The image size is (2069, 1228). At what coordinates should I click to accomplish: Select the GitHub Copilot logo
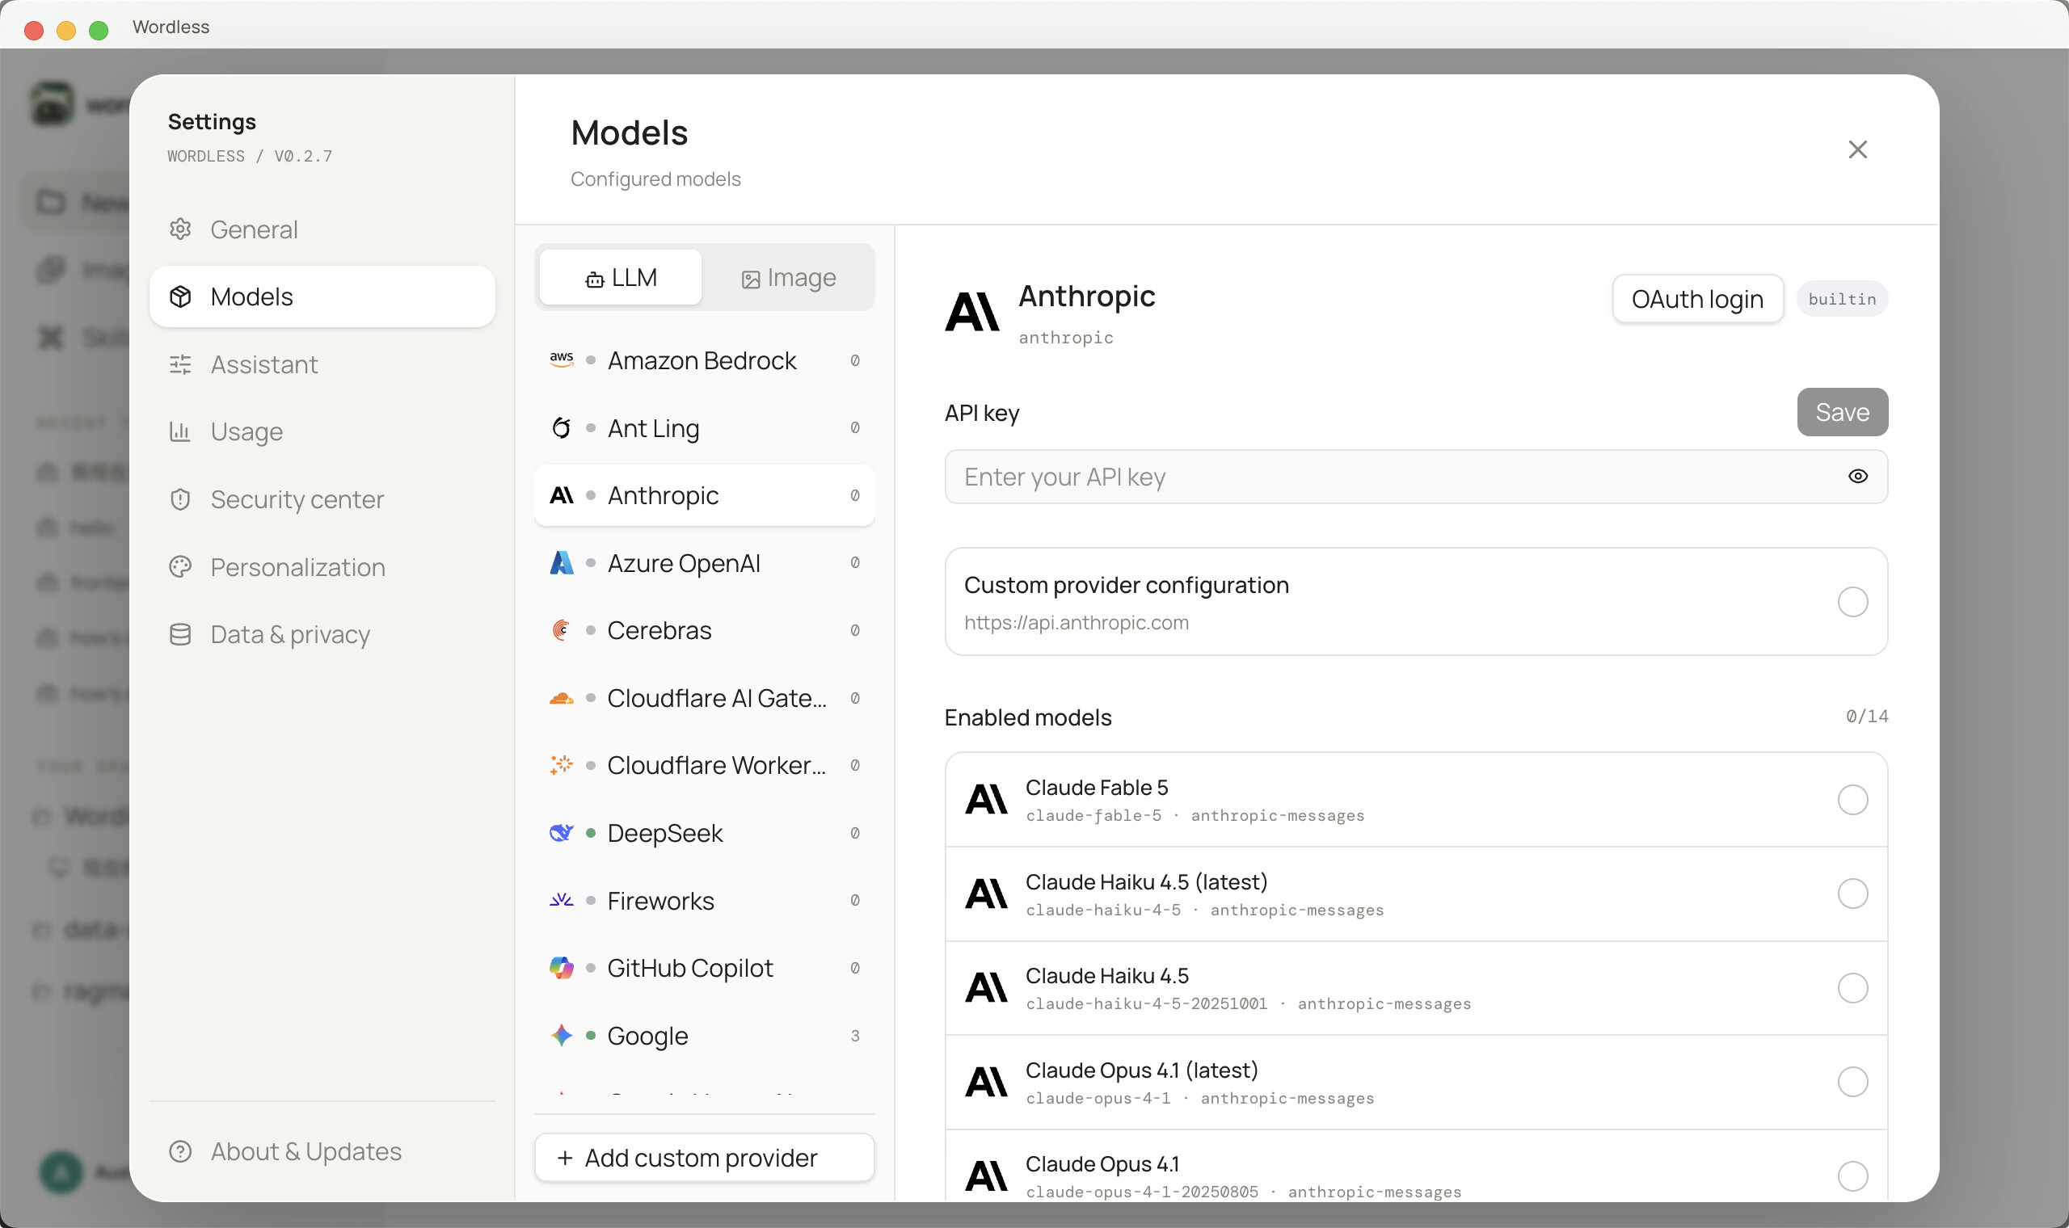coord(561,967)
